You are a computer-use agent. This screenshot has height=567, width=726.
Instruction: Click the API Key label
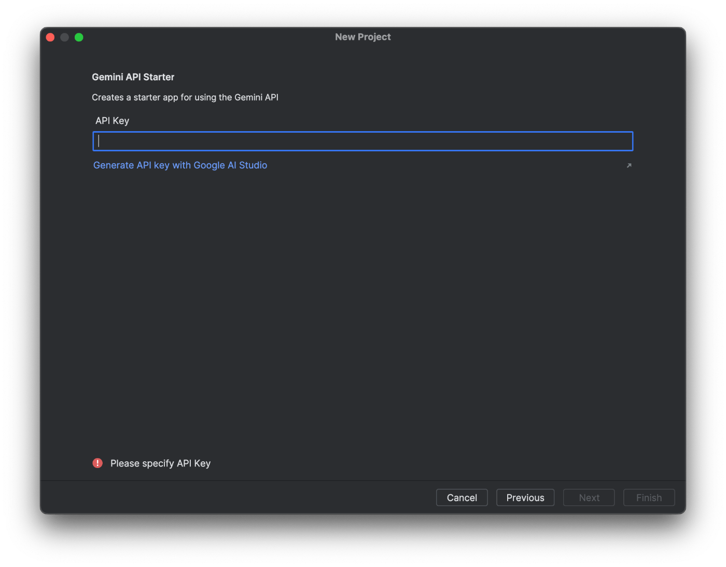[x=112, y=120]
